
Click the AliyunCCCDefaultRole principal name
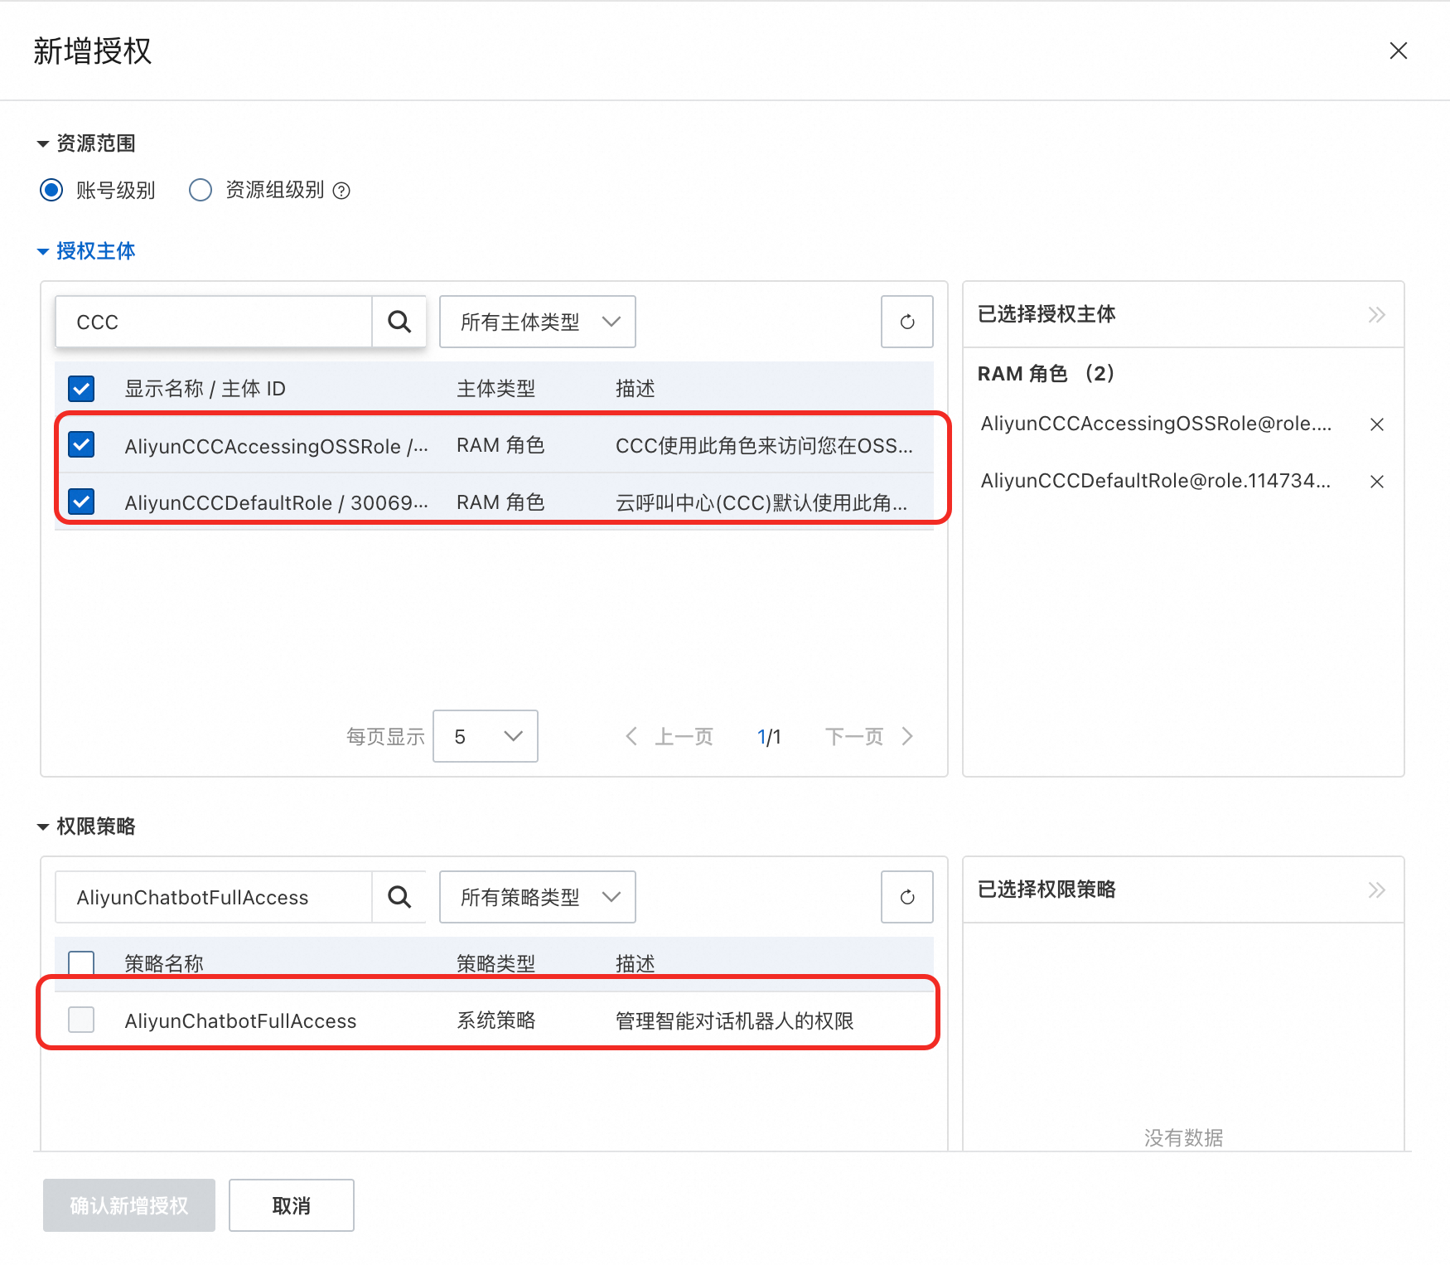(276, 503)
